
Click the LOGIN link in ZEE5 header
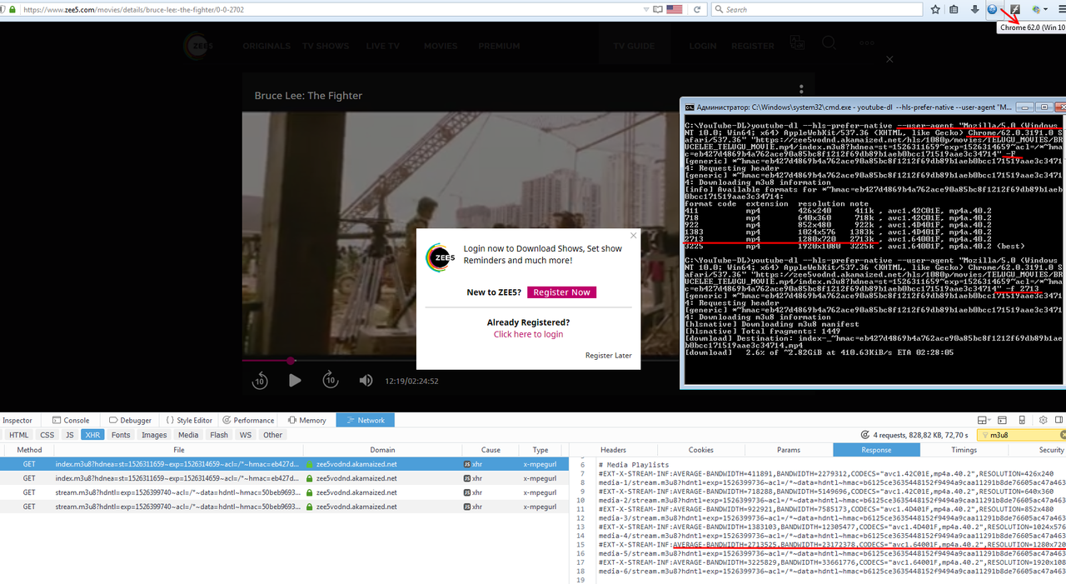(703, 47)
